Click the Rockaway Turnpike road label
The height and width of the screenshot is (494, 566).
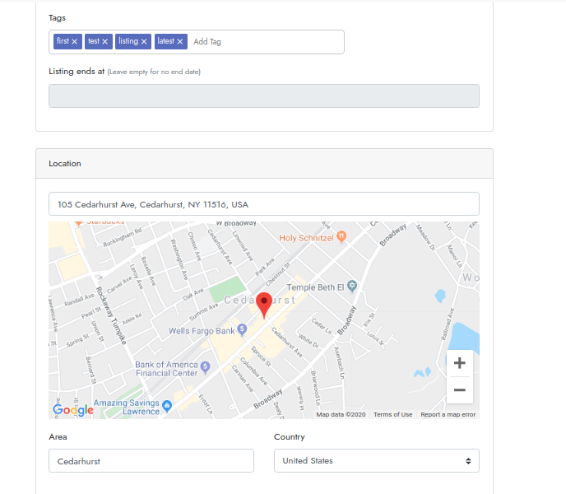coord(111,316)
